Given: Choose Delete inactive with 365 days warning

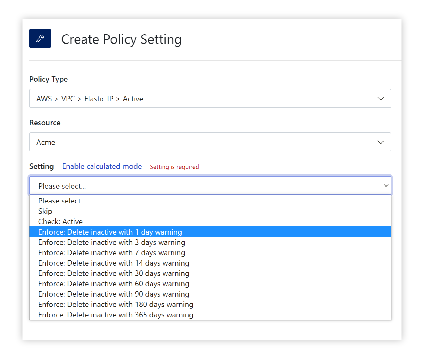Looking at the screenshot, I should [x=210, y=315].
